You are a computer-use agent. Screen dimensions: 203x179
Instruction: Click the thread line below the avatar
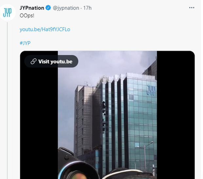7,100
